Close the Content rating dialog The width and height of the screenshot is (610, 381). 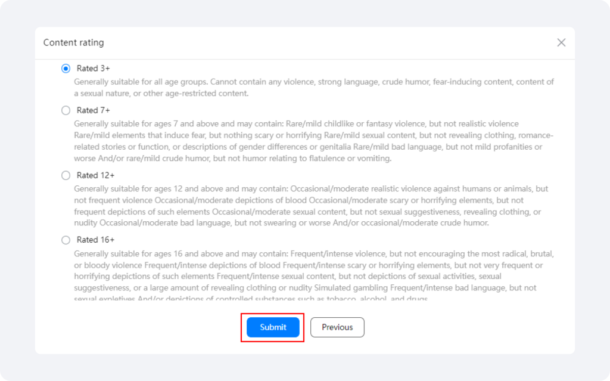point(561,42)
